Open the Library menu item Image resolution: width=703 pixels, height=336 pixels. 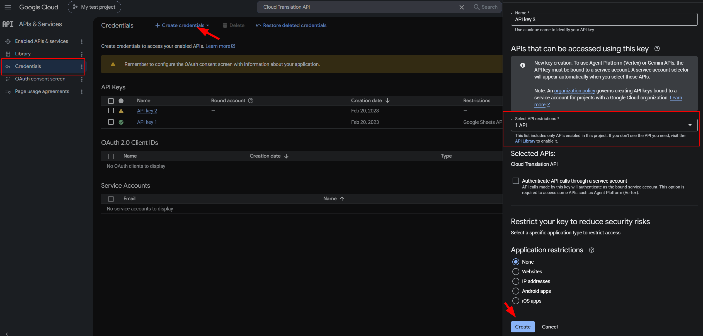coord(23,54)
